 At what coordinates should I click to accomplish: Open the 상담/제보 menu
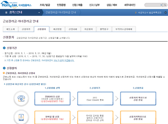112,5
